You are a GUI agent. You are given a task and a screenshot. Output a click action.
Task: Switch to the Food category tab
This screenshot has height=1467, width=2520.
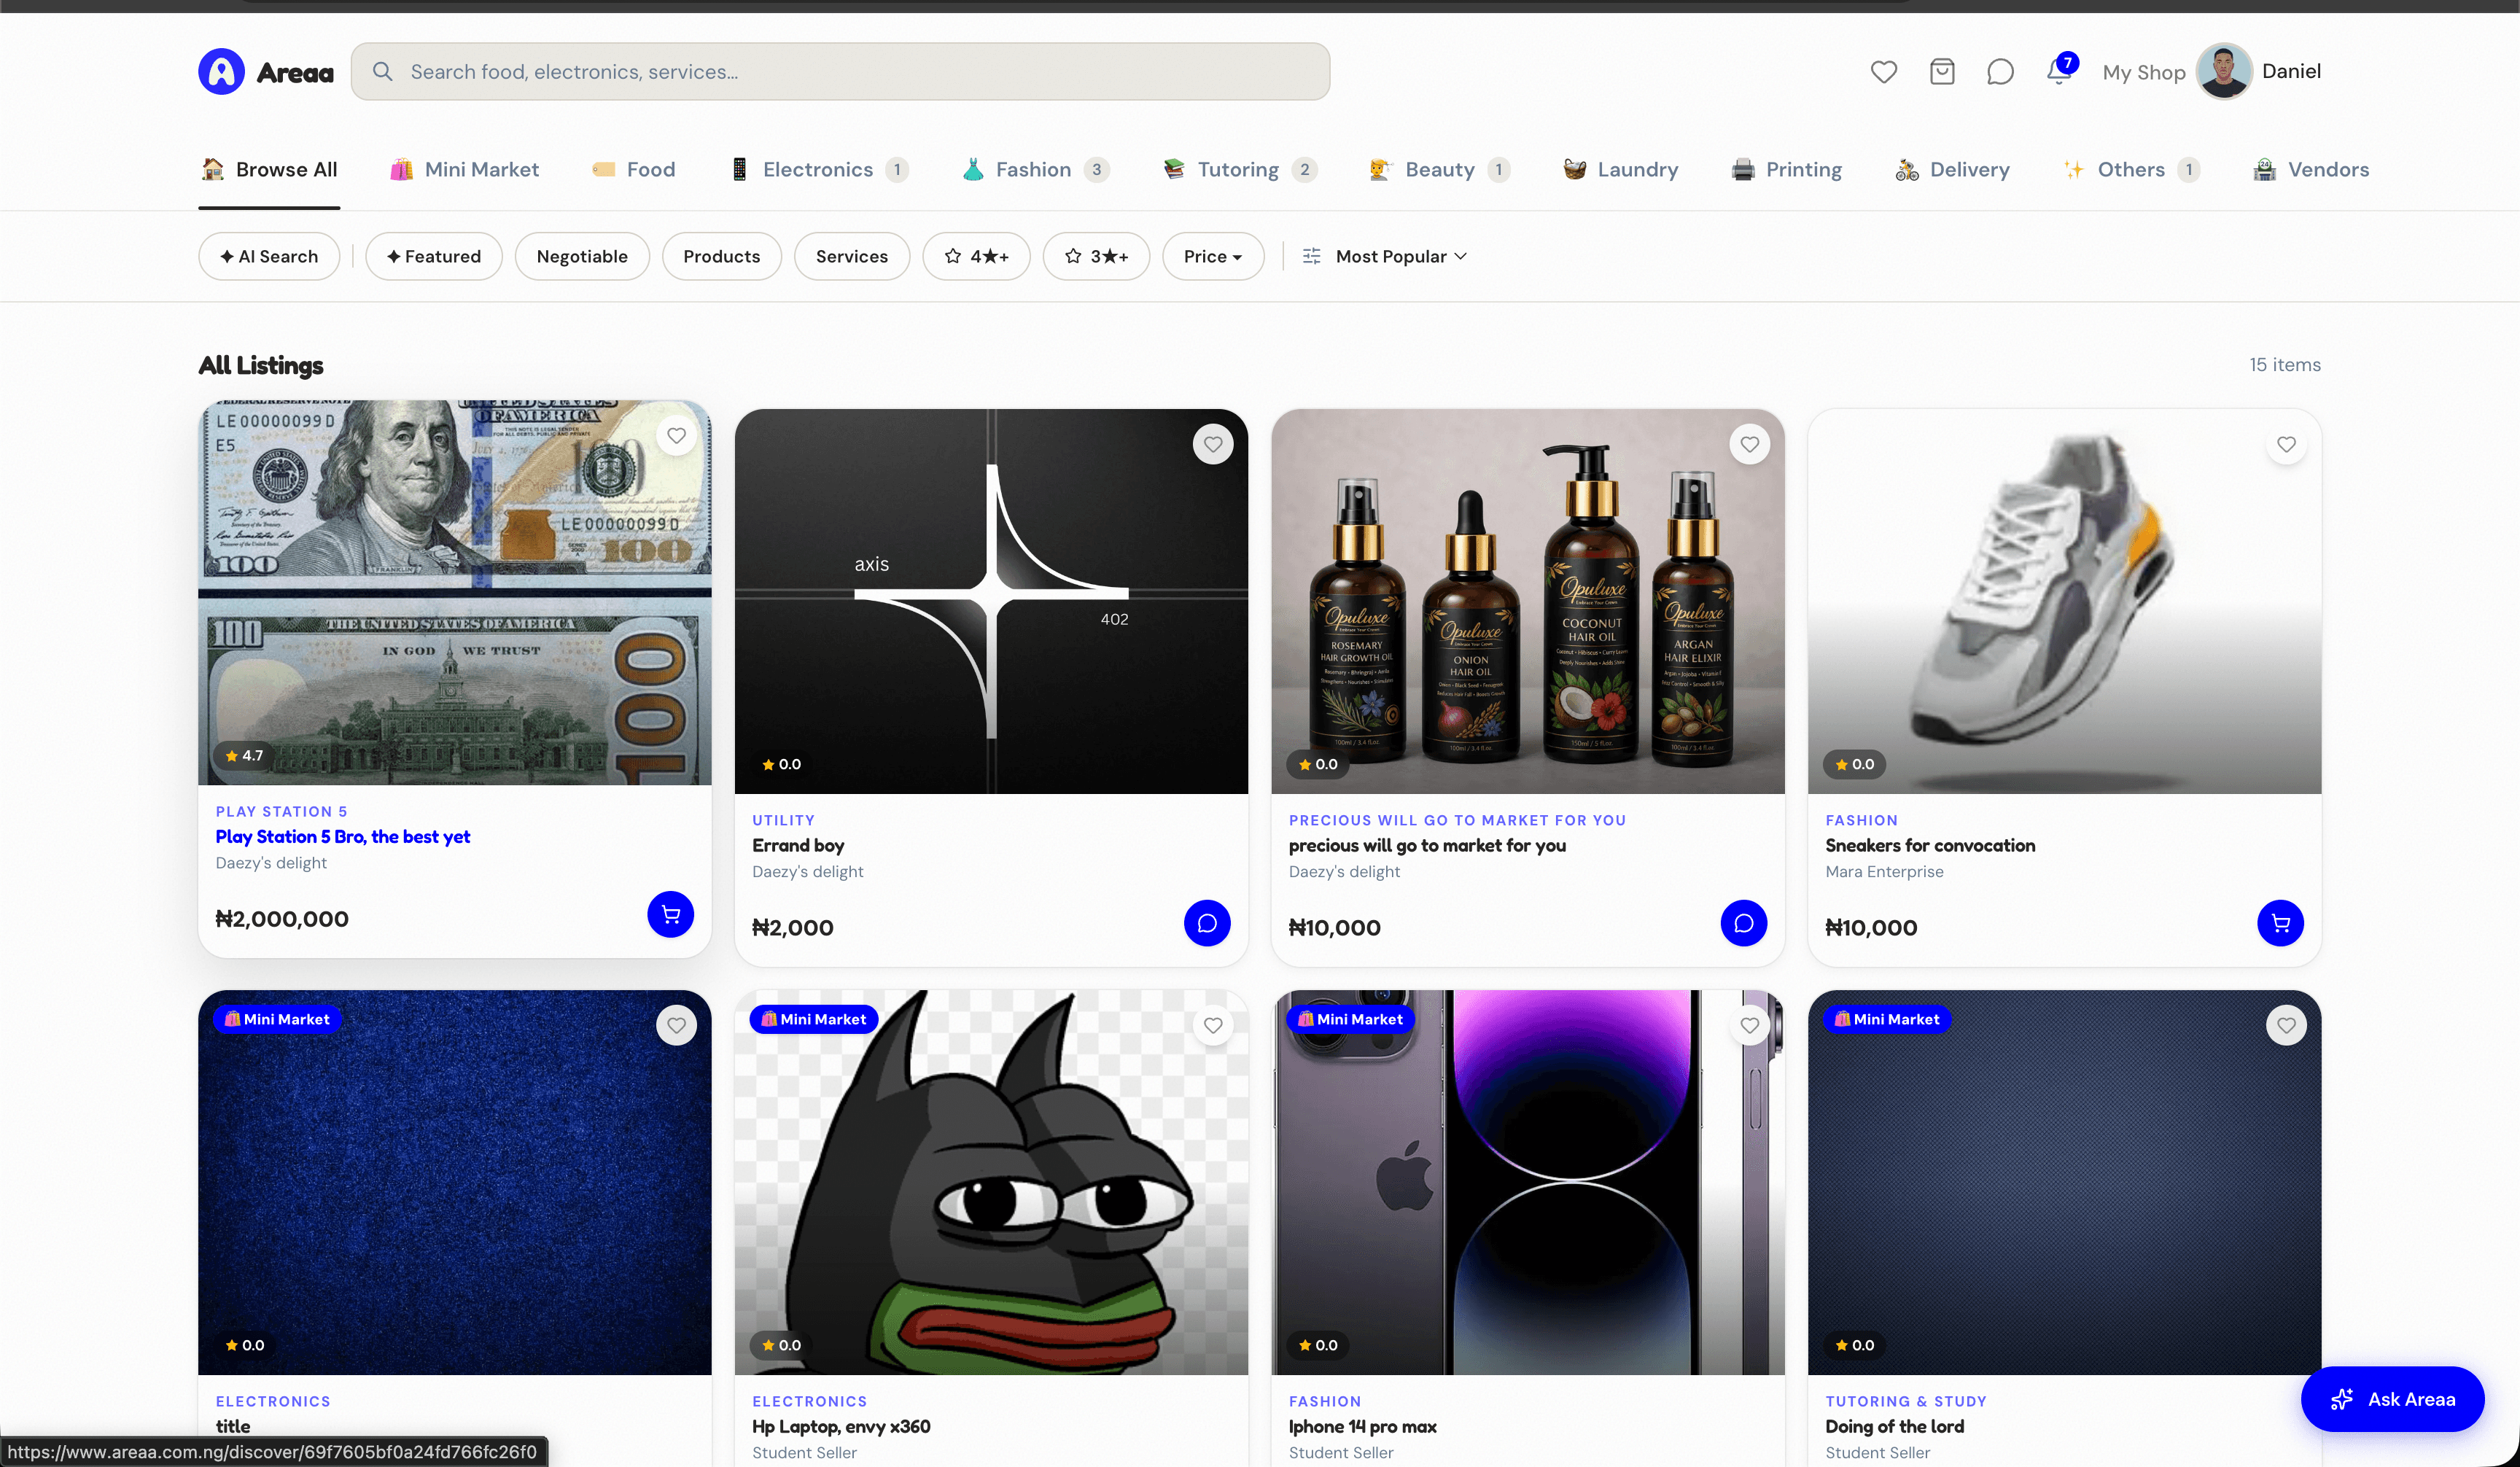(x=634, y=170)
